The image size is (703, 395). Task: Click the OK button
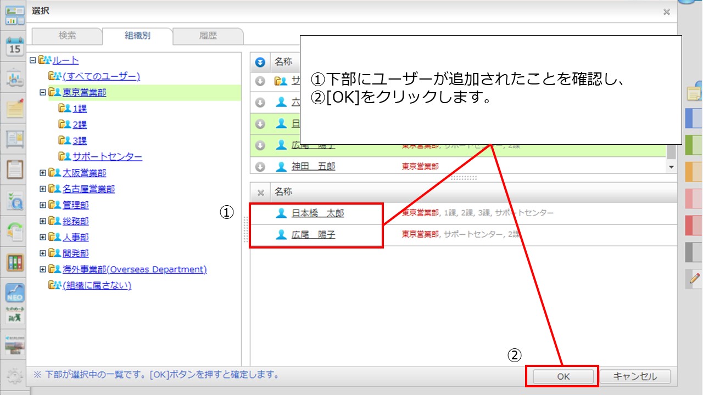click(x=563, y=376)
